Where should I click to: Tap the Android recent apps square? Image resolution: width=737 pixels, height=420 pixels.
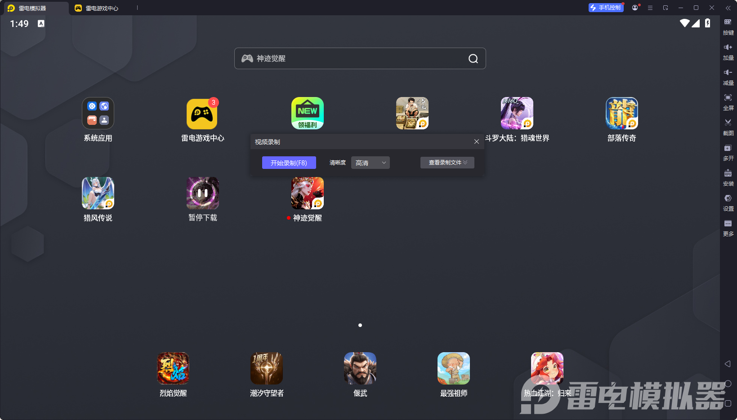click(x=728, y=403)
